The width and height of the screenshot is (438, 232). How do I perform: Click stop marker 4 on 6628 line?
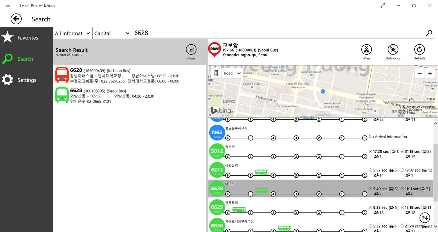point(273,194)
